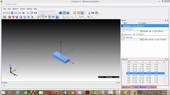Click the last toolpath trace icon
The height and width of the screenshot is (95, 170).
click(92, 17)
